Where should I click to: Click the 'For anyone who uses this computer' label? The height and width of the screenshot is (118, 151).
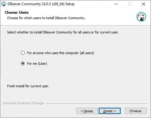61,53
